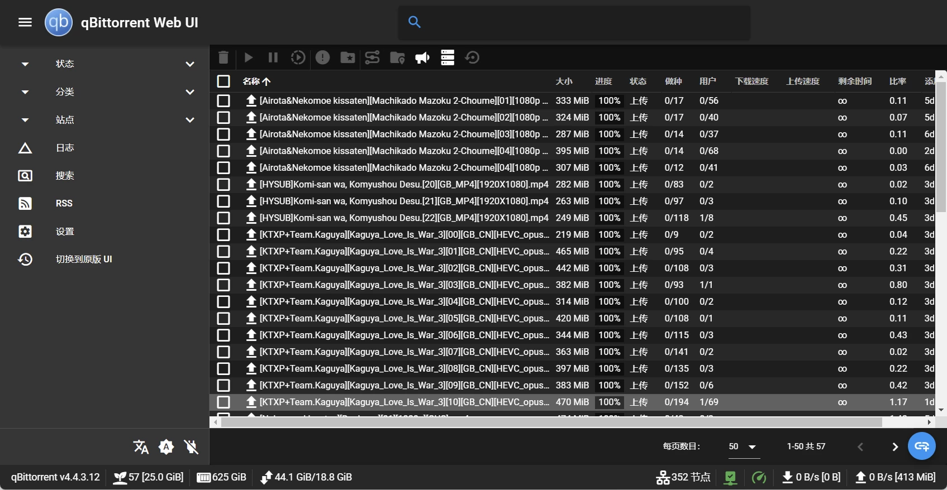Click the starred folder category icon
947x490 pixels.
[348, 57]
